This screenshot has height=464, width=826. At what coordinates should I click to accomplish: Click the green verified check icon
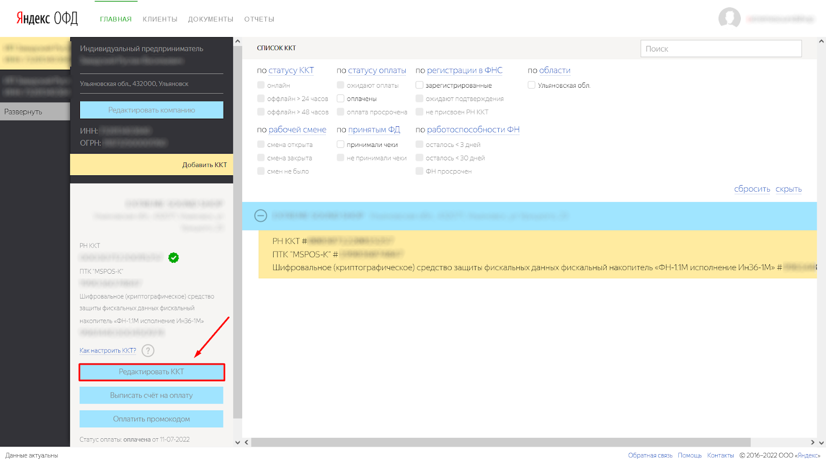[x=173, y=257]
